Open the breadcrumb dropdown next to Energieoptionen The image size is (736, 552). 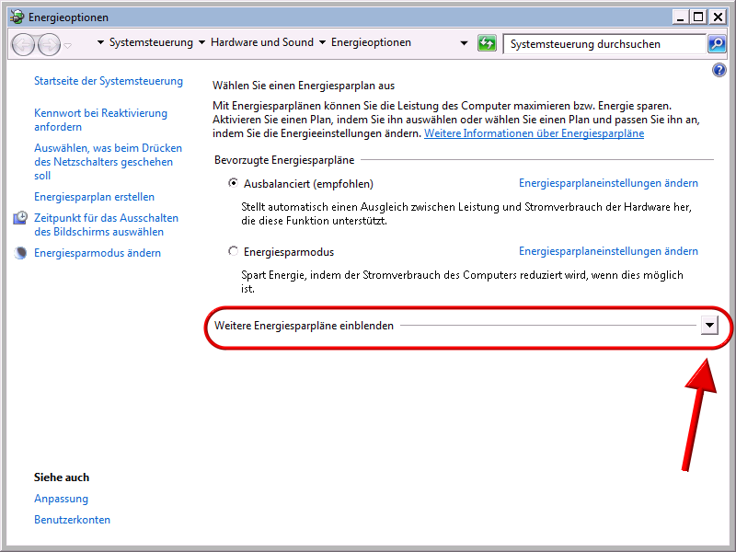point(465,42)
